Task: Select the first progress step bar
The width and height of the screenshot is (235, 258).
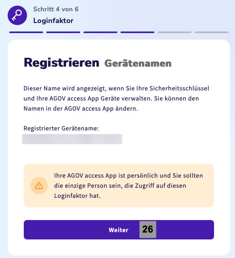Action: click(26, 32)
